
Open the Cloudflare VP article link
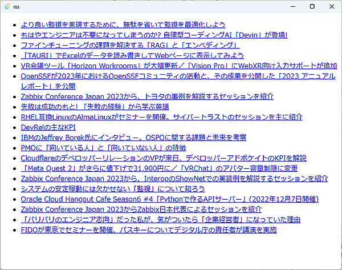164,158
